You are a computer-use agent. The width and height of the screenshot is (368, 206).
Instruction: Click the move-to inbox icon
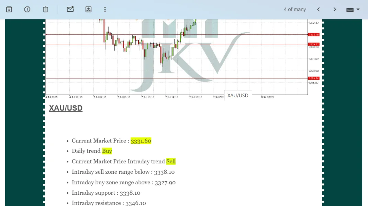88,9
